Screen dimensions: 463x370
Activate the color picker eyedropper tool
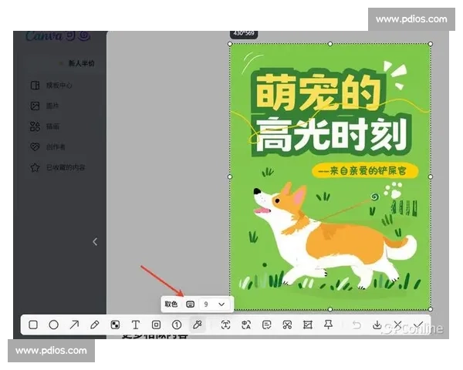[x=197, y=325]
